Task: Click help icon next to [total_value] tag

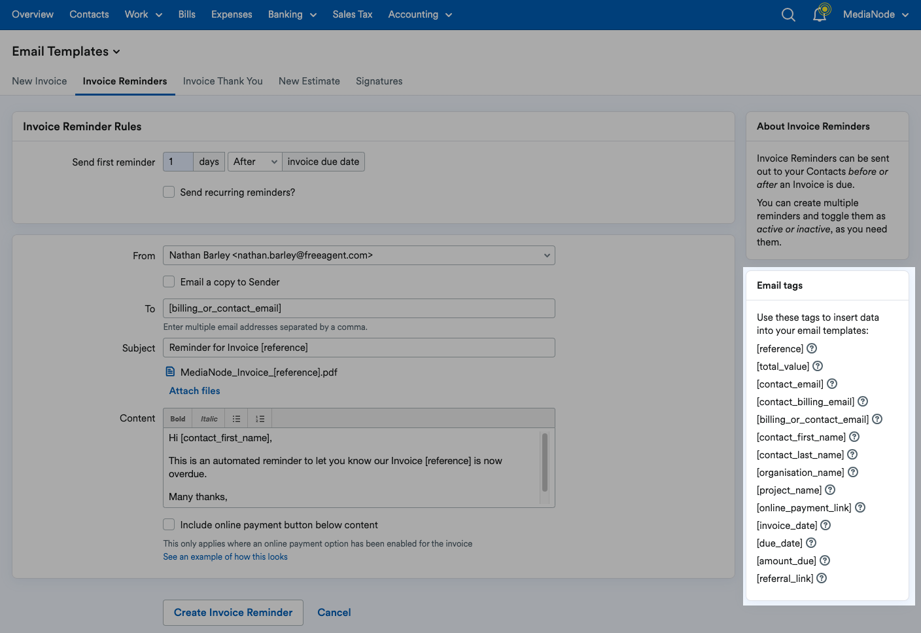Action: click(x=818, y=366)
